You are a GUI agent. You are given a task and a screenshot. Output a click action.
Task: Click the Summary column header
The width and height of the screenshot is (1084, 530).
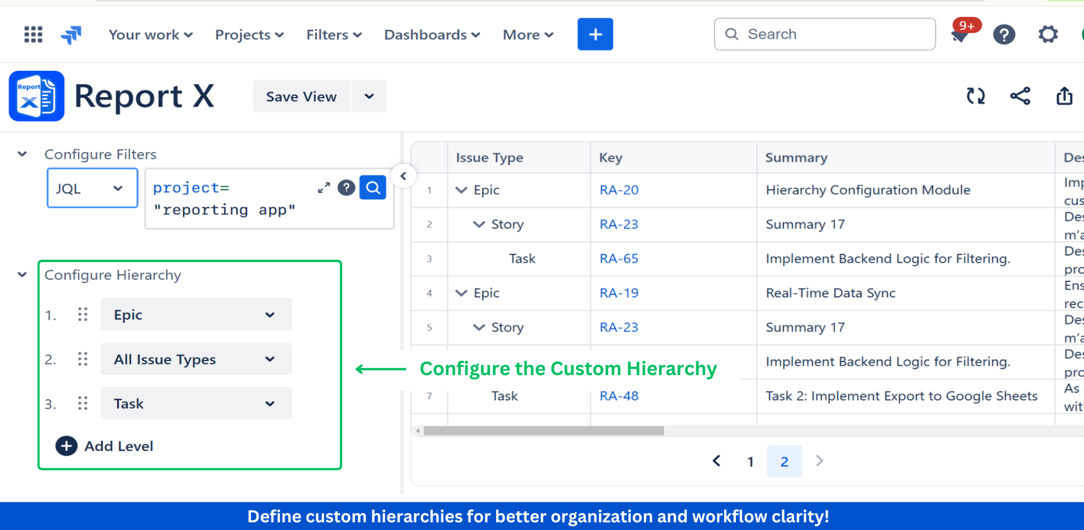click(x=905, y=158)
